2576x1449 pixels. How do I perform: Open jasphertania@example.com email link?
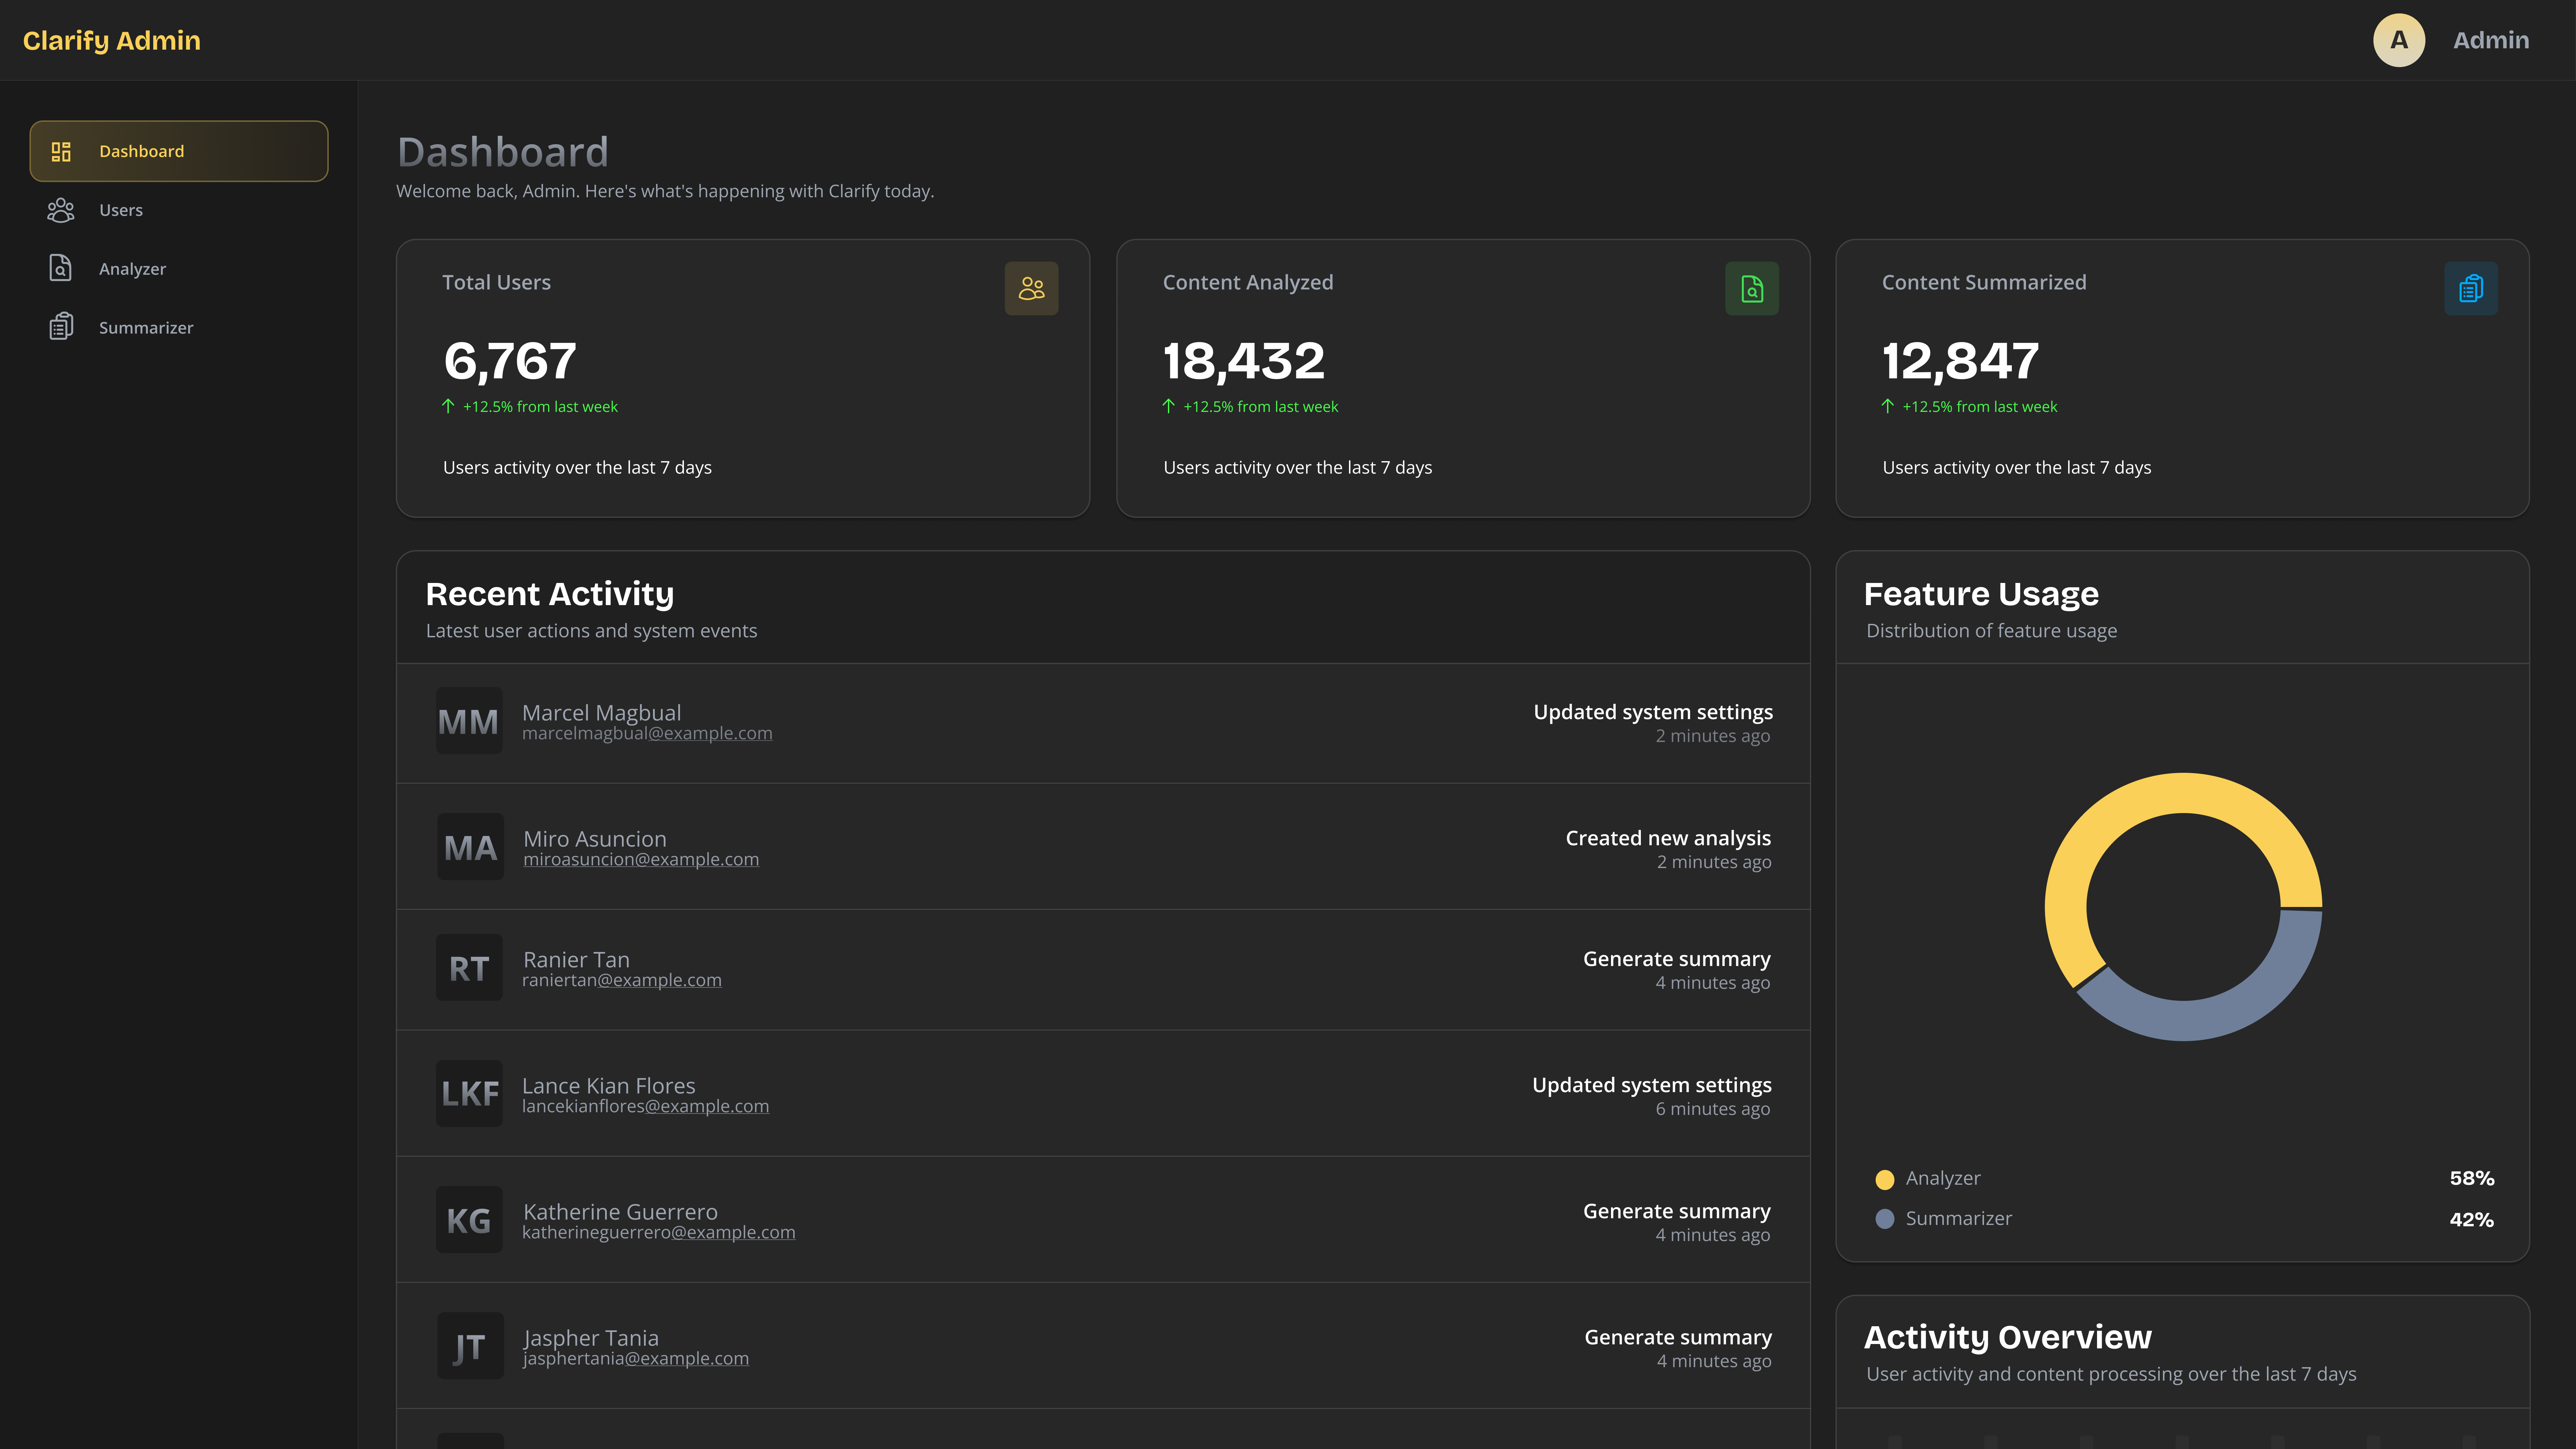(636, 1359)
